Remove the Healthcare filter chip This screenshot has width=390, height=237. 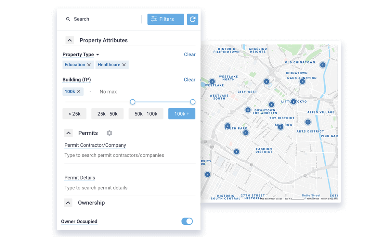point(124,65)
